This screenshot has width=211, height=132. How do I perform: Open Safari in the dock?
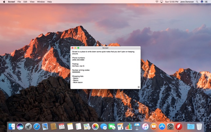click(x=37, y=126)
